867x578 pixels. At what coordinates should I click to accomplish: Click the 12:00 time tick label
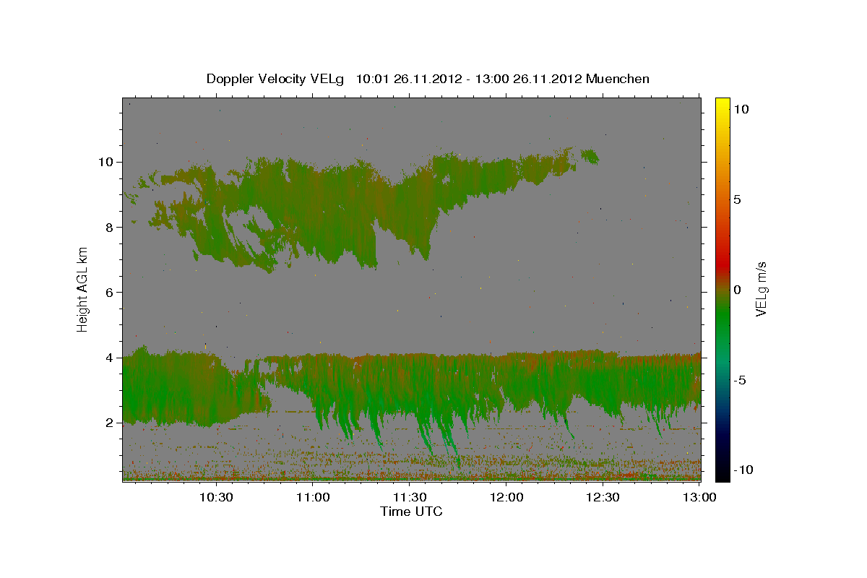[x=506, y=498]
